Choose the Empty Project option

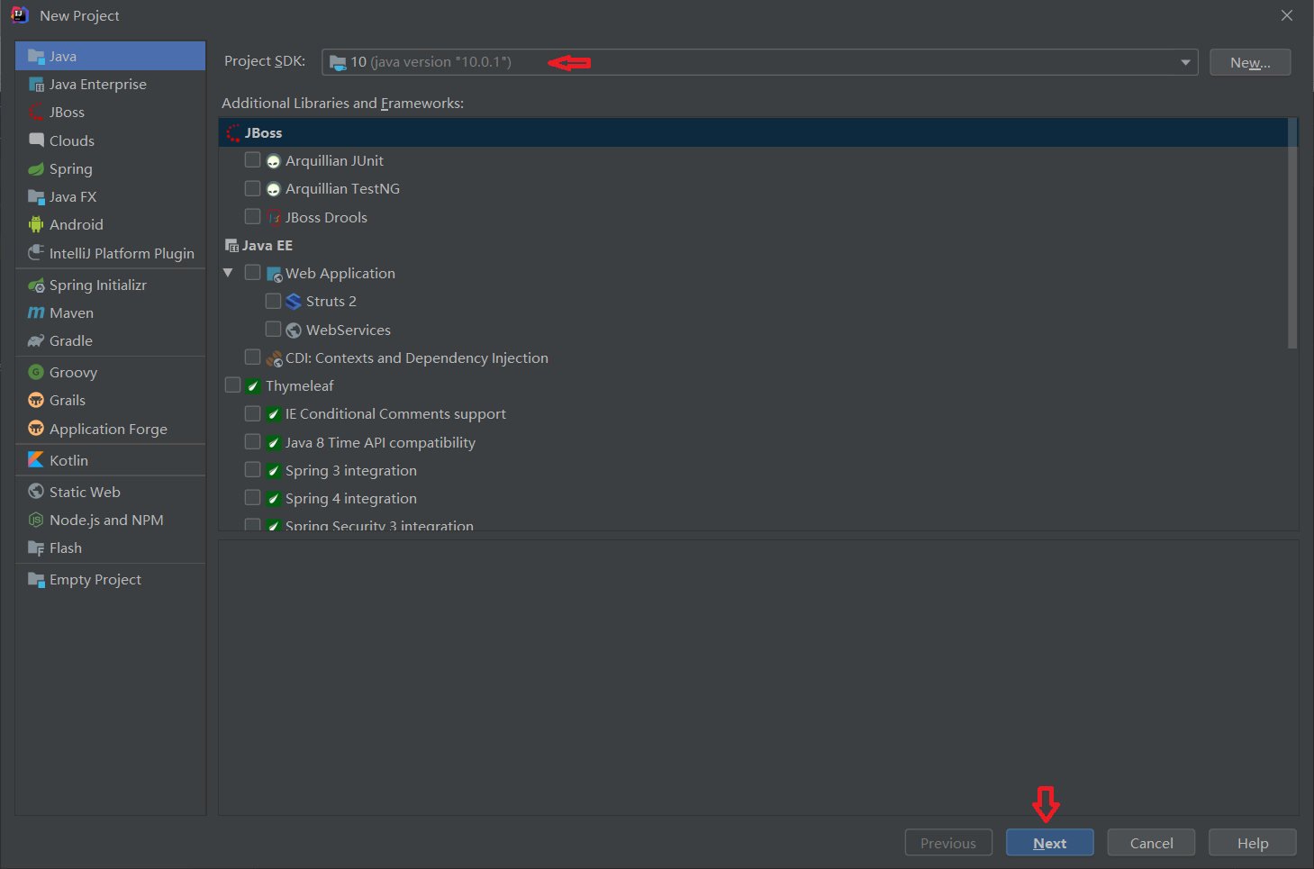click(x=95, y=579)
